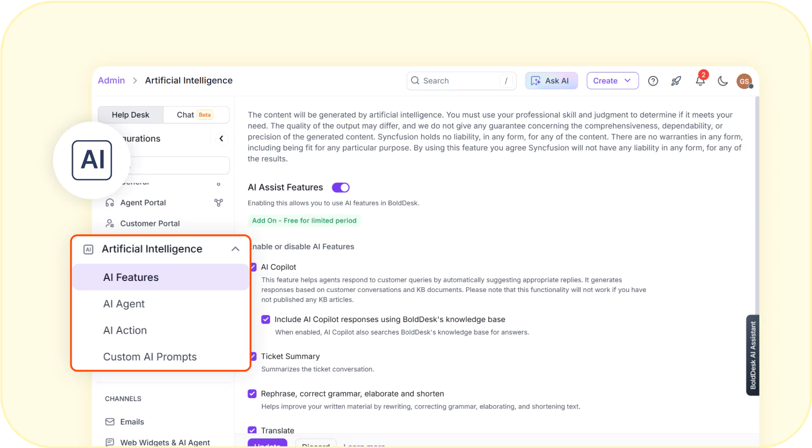Click the Add On free period badge
812x448 pixels.
pos(304,221)
